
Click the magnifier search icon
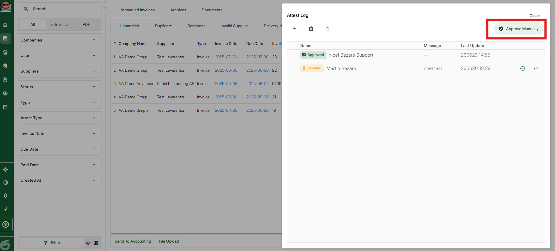(26, 9)
